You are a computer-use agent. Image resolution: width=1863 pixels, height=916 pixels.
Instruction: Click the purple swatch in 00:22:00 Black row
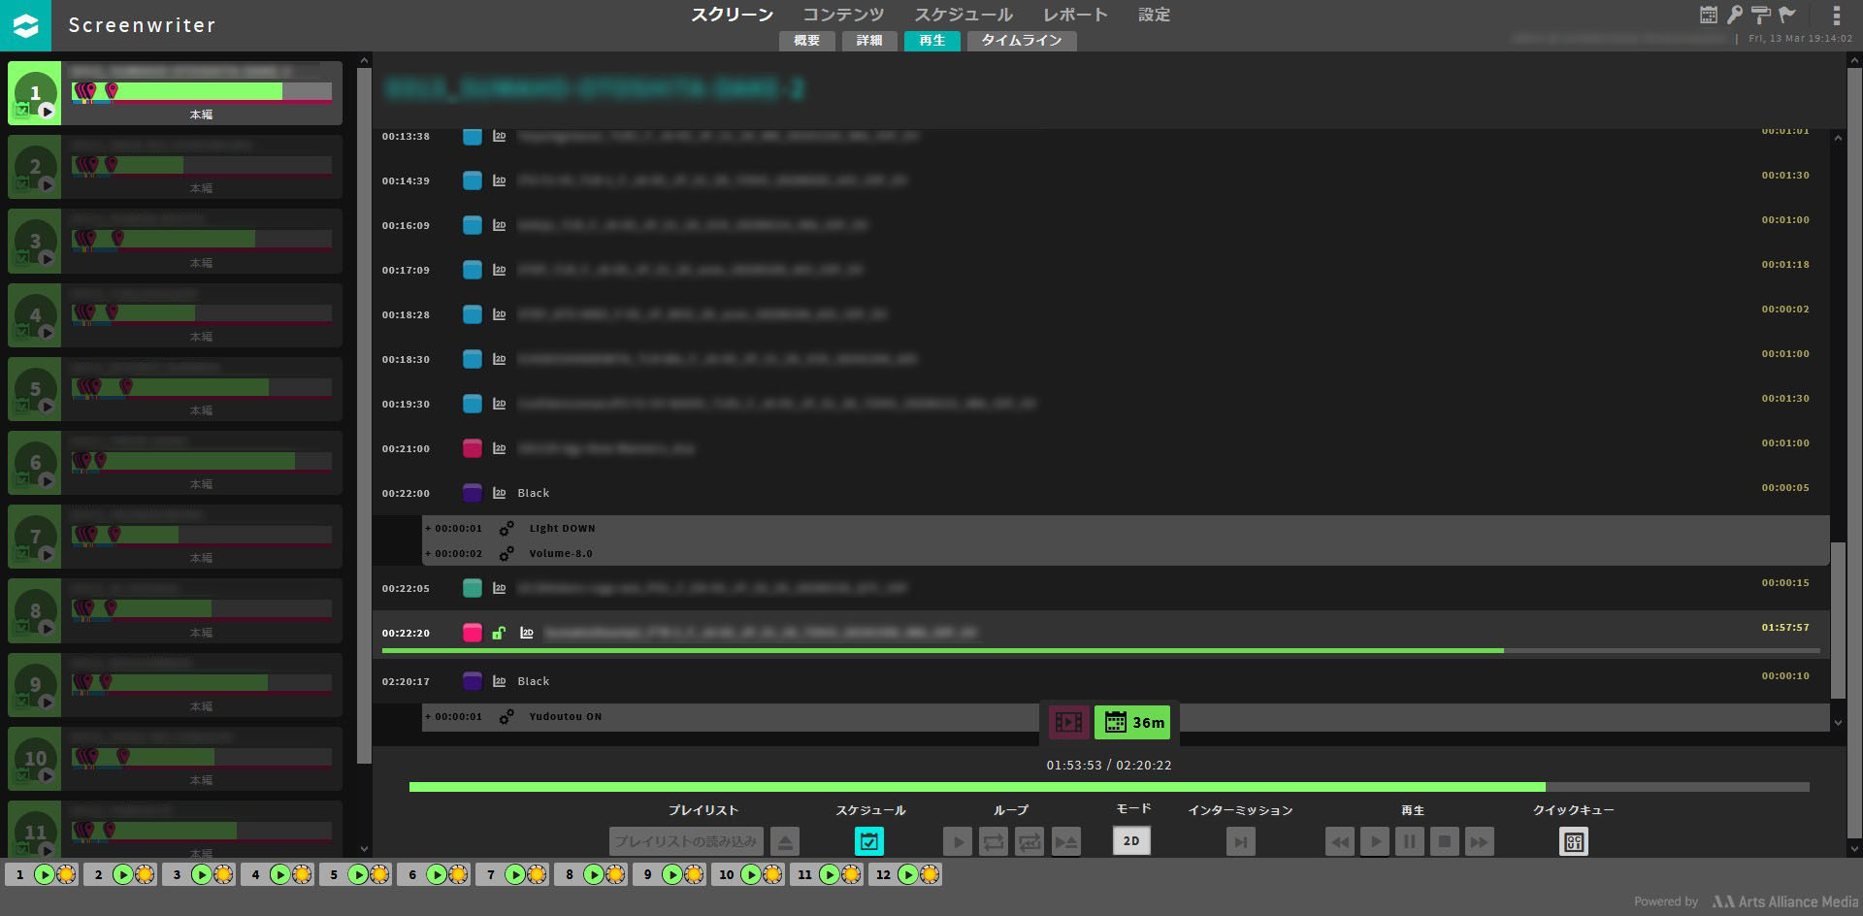pyautogui.click(x=473, y=493)
